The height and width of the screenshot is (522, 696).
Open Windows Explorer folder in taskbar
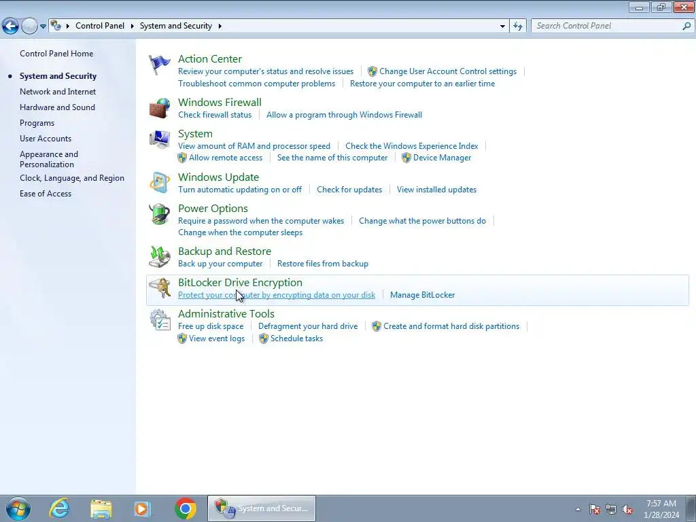coord(101,508)
